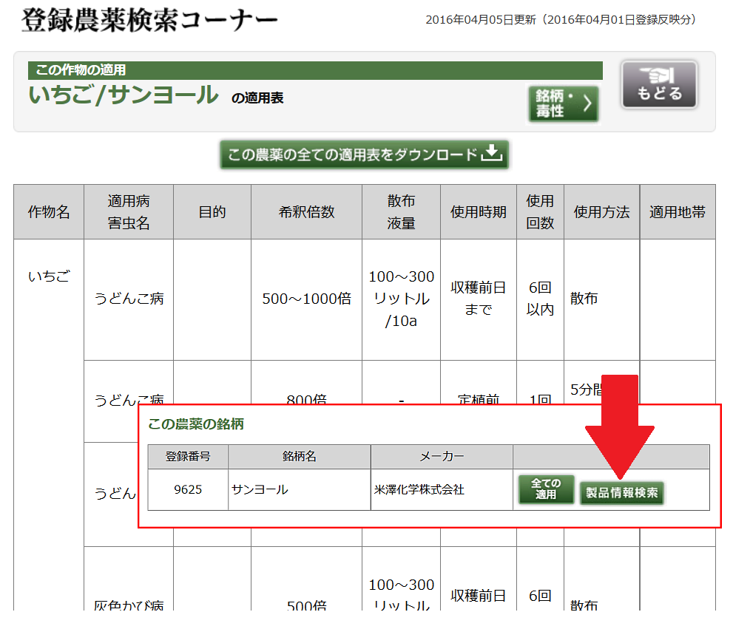The image size is (733, 629).
Task: Select the 作物名 column header
Action: 49,212
